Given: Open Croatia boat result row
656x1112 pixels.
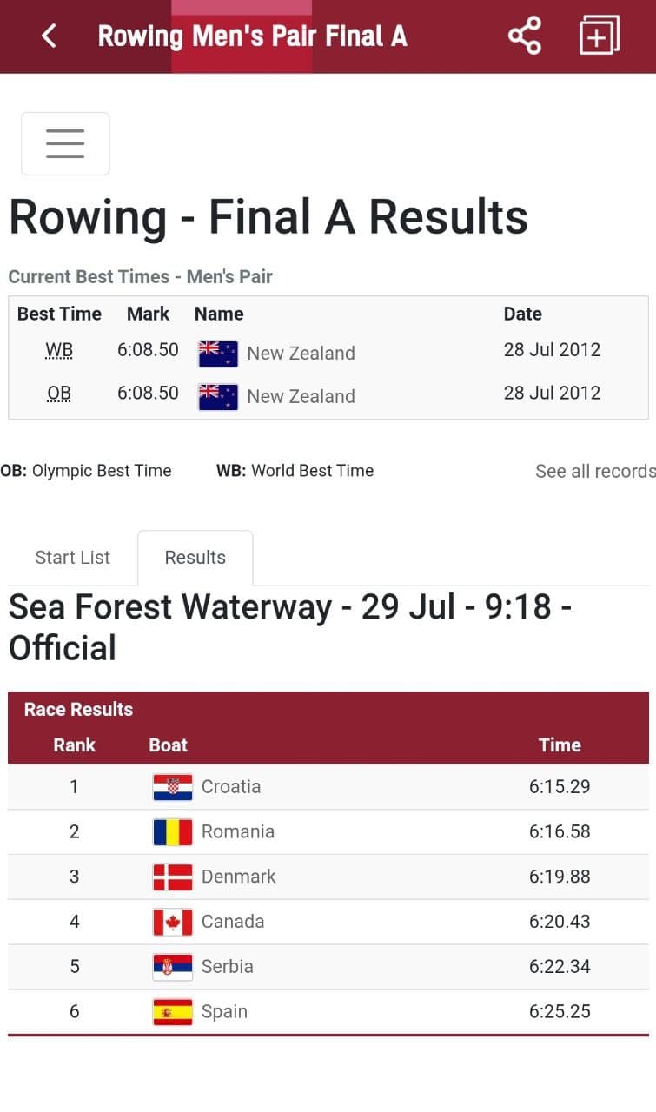Looking at the screenshot, I should [328, 787].
